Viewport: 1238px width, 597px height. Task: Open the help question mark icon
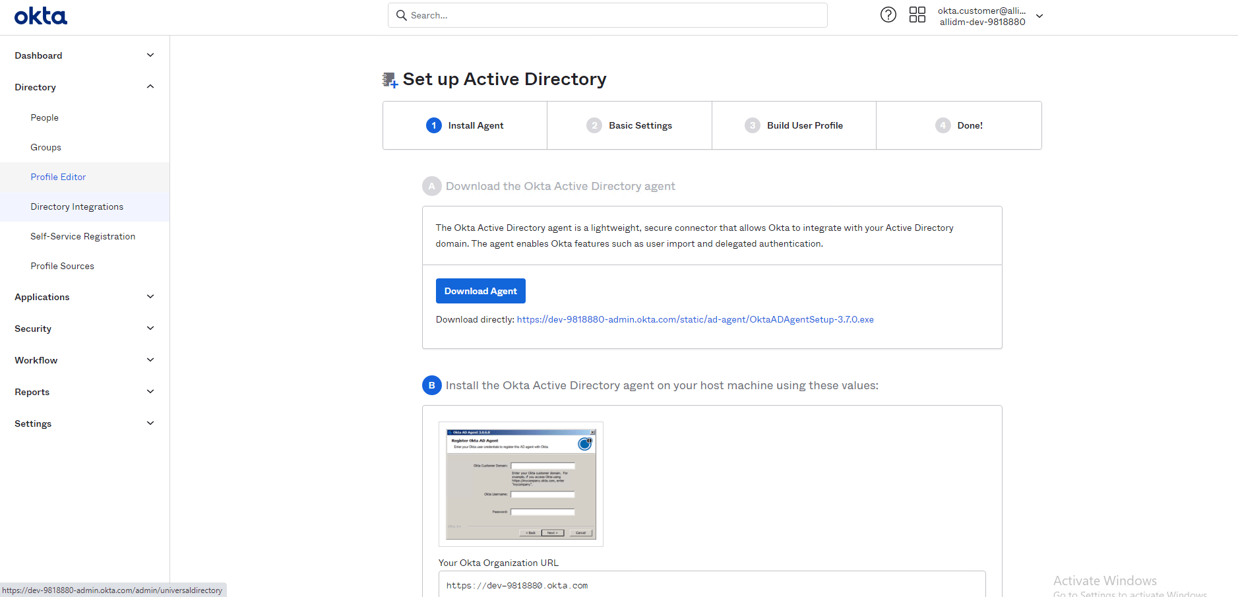pos(888,15)
